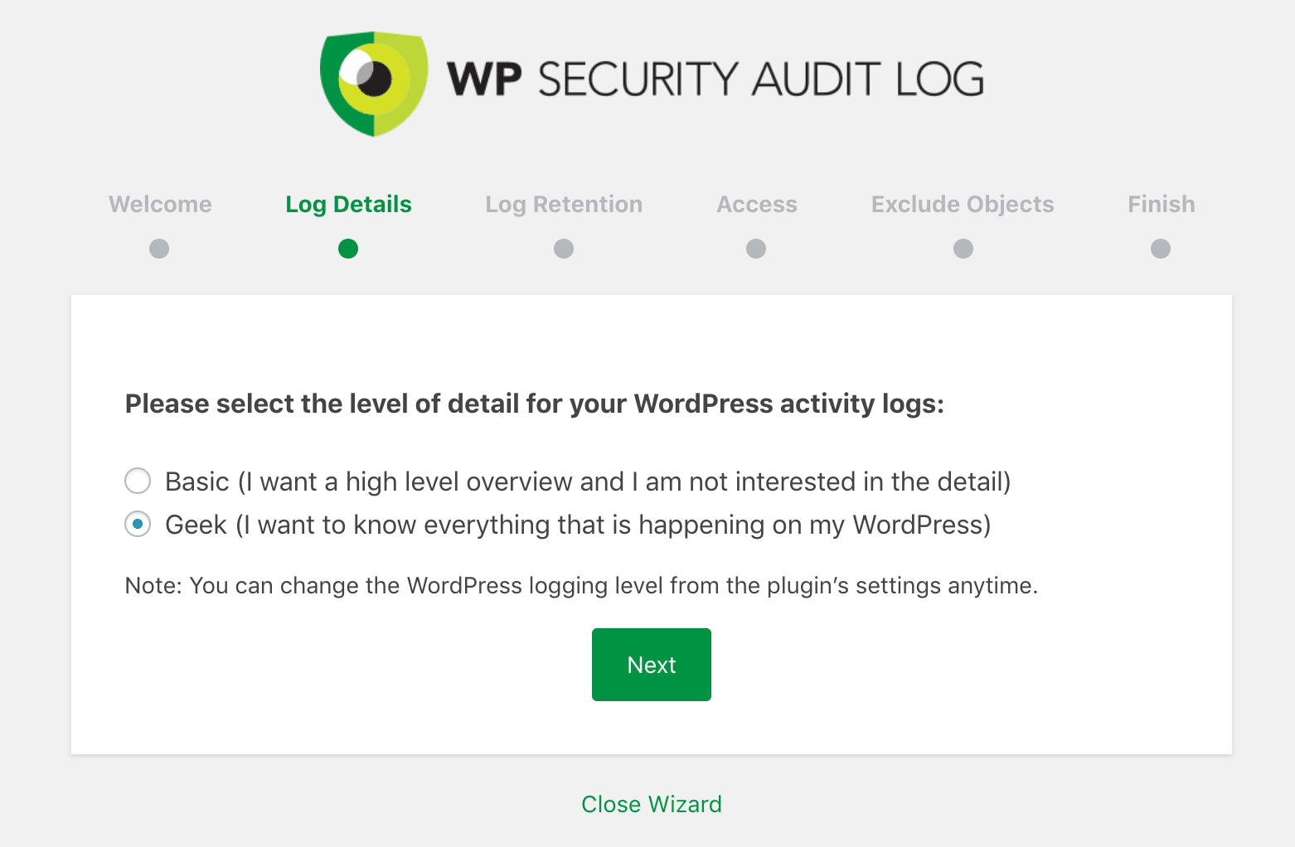The width and height of the screenshot is (1295, 847).
Task: Click the note about changing logging level
Action: click(x=580, y=585)
